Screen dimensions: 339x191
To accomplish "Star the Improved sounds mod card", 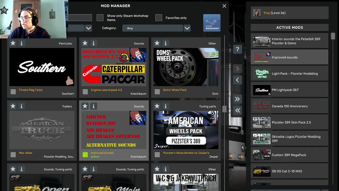I will [85, 106].
